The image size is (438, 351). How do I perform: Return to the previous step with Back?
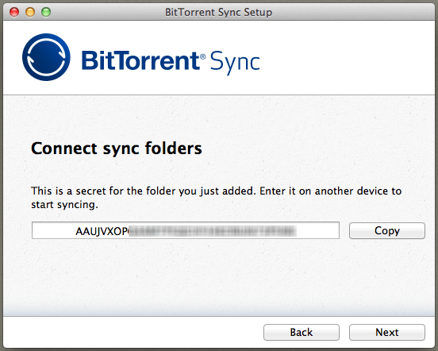coord(302,332)
